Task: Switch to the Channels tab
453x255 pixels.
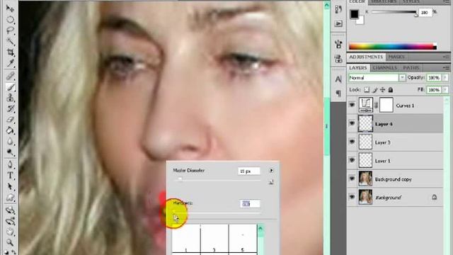Action: point(384,68)
